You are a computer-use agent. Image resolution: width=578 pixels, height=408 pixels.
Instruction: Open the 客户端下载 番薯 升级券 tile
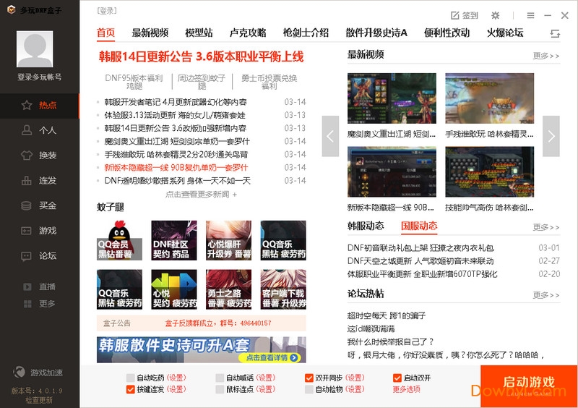pos(283,289)
